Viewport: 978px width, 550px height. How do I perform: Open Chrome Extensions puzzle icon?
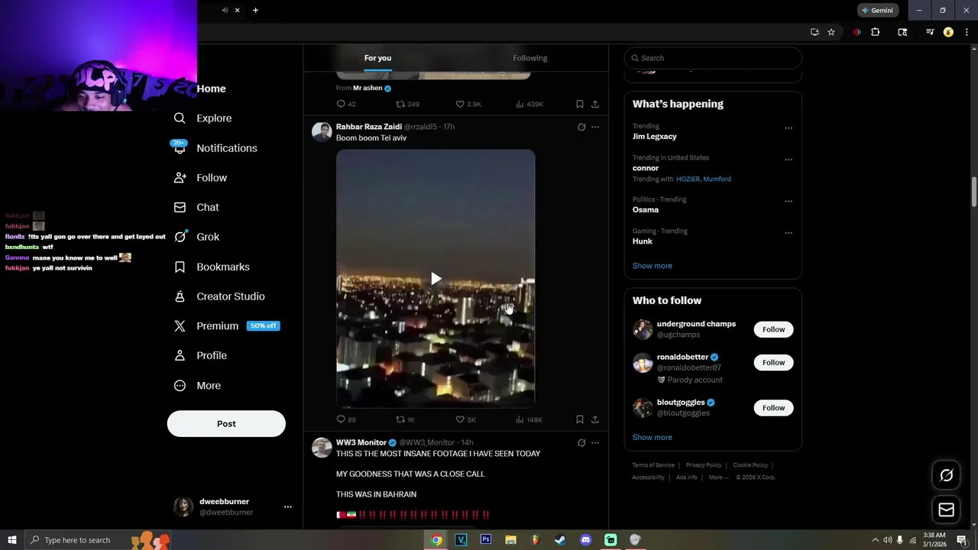pyautogui.click(x=876, y=32)
